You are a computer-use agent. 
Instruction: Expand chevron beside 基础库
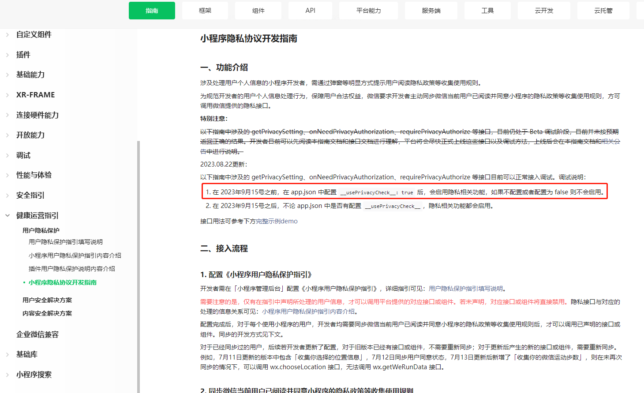[x=7, y=354]
